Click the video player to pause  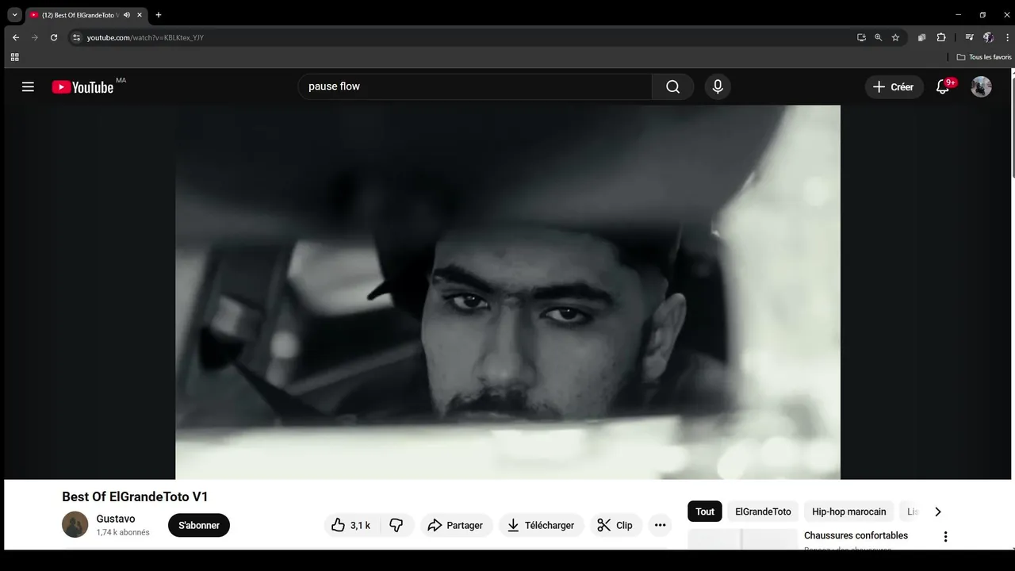507,292
